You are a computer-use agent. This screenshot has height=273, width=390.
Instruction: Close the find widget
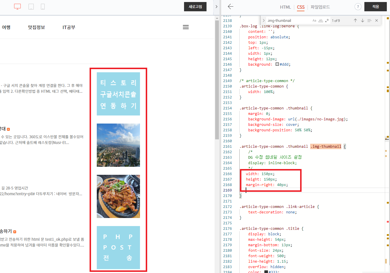(x=376, y=20)
